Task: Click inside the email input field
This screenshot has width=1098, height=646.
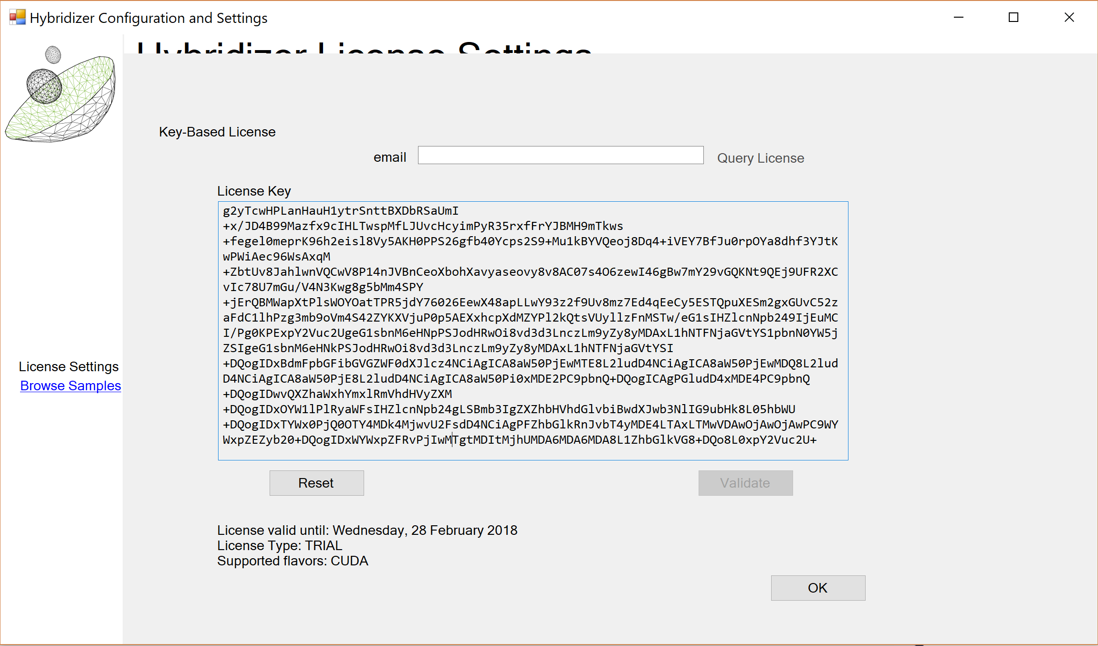Action: click(560, 155)
